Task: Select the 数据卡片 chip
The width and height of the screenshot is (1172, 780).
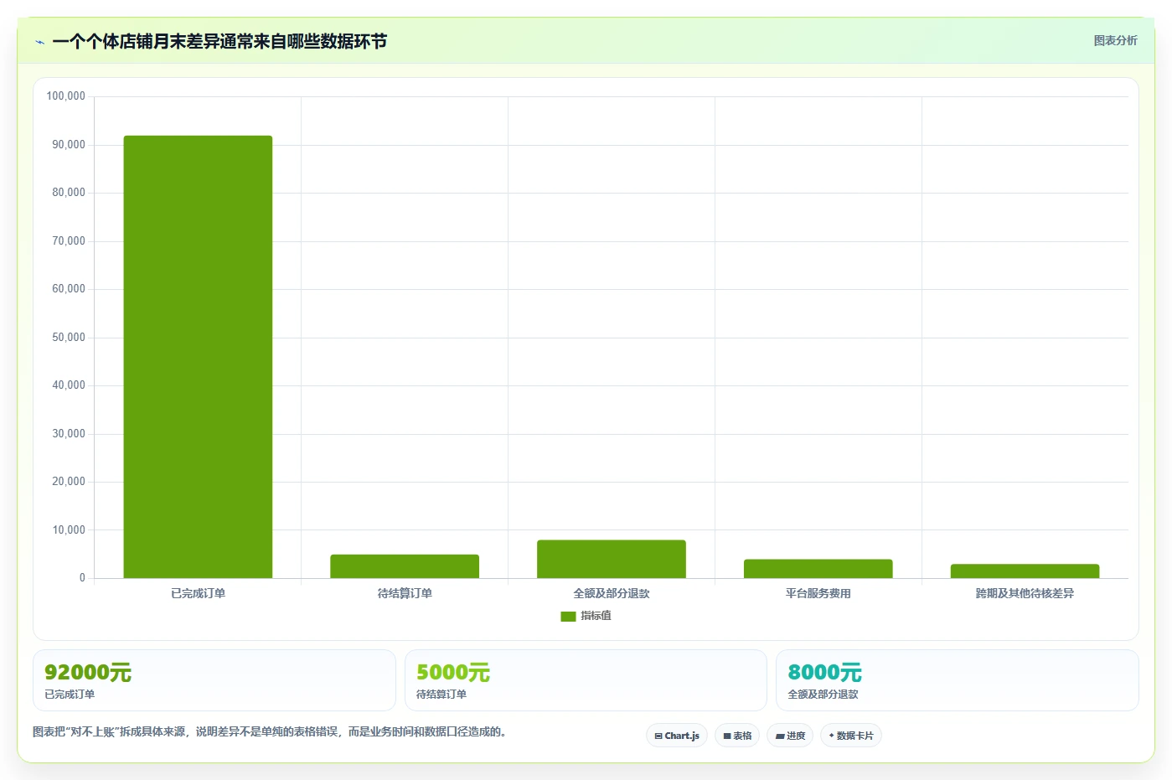Action: coord(851,736)
